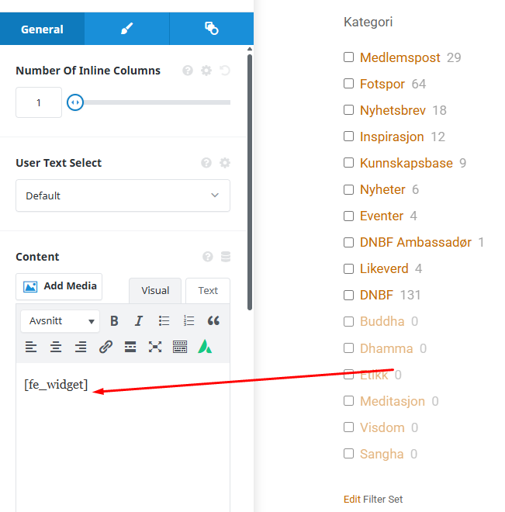Viewport: 505px width, 512px height.
Task: Insert blockquote in editor
Action: pos(213,321)
